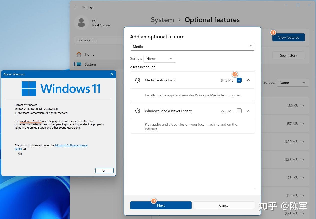The image size is (316, 219).
Task: Collapse Media Feature Pack details
Action: click(x=249, y=80)
